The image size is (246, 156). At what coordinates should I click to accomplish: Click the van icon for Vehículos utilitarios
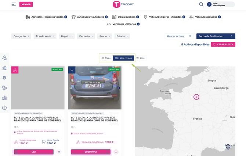tap(109, 24)
